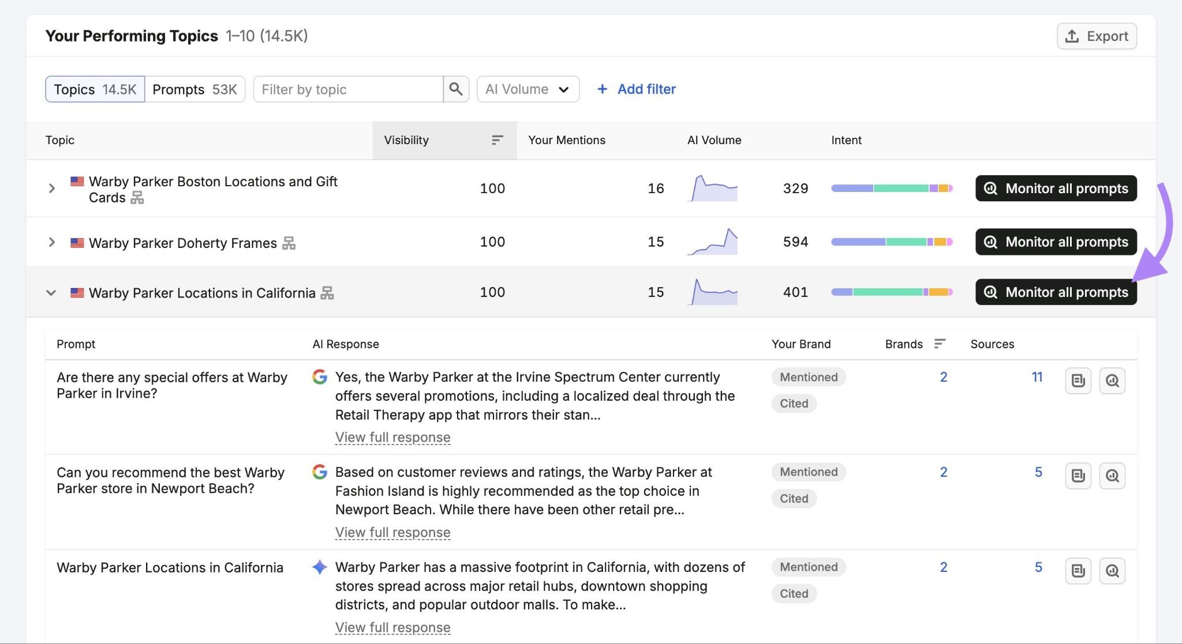Switch to the Prompts tab
This screenshot has height=644, width=1182.
click(195, 89)
